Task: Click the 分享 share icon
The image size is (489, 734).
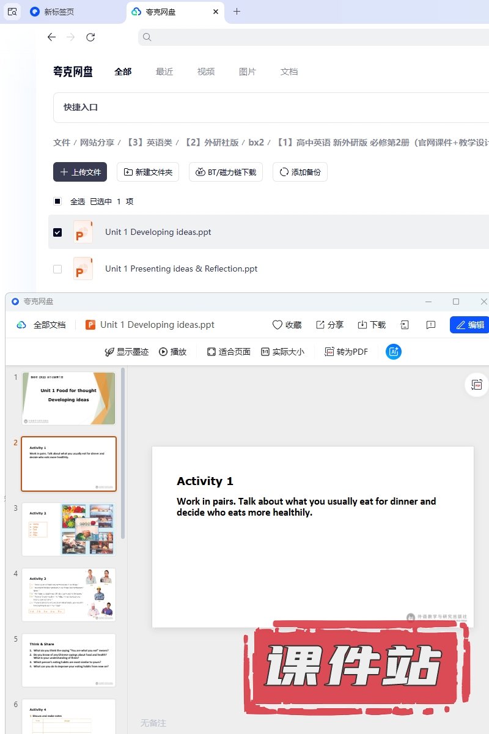Action: pyautogui.click(x=320, y=325)
